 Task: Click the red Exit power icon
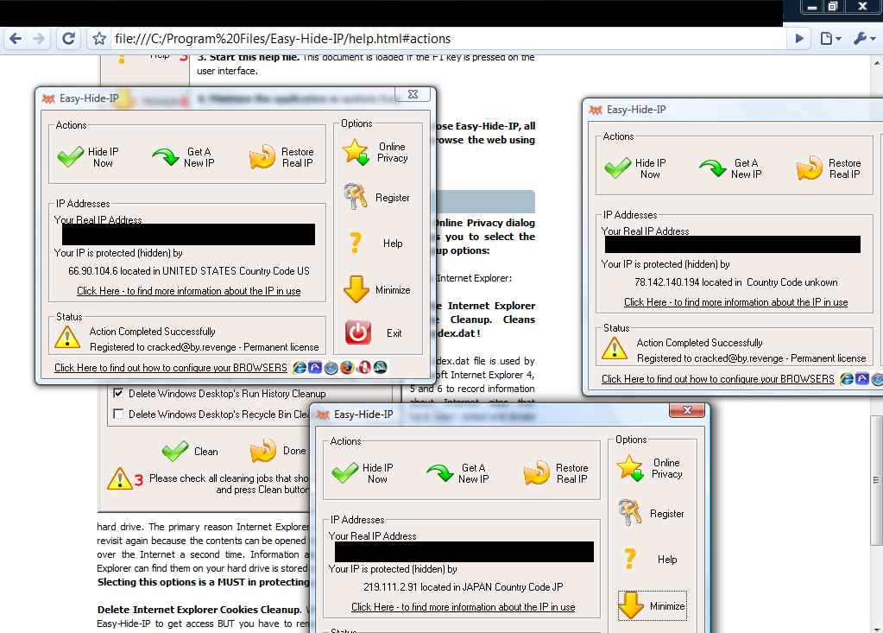coord(358,332)
